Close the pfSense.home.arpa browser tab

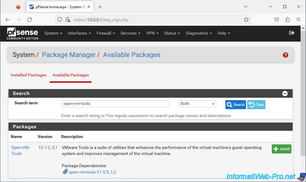click(x=89, y=7)
